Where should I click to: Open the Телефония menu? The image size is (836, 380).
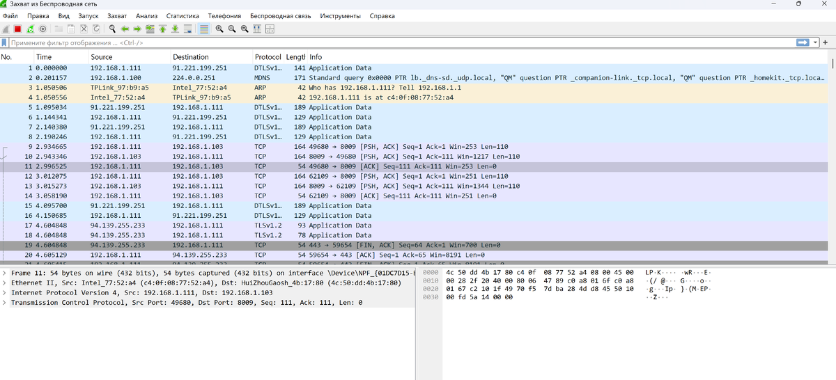coord(224,15)
